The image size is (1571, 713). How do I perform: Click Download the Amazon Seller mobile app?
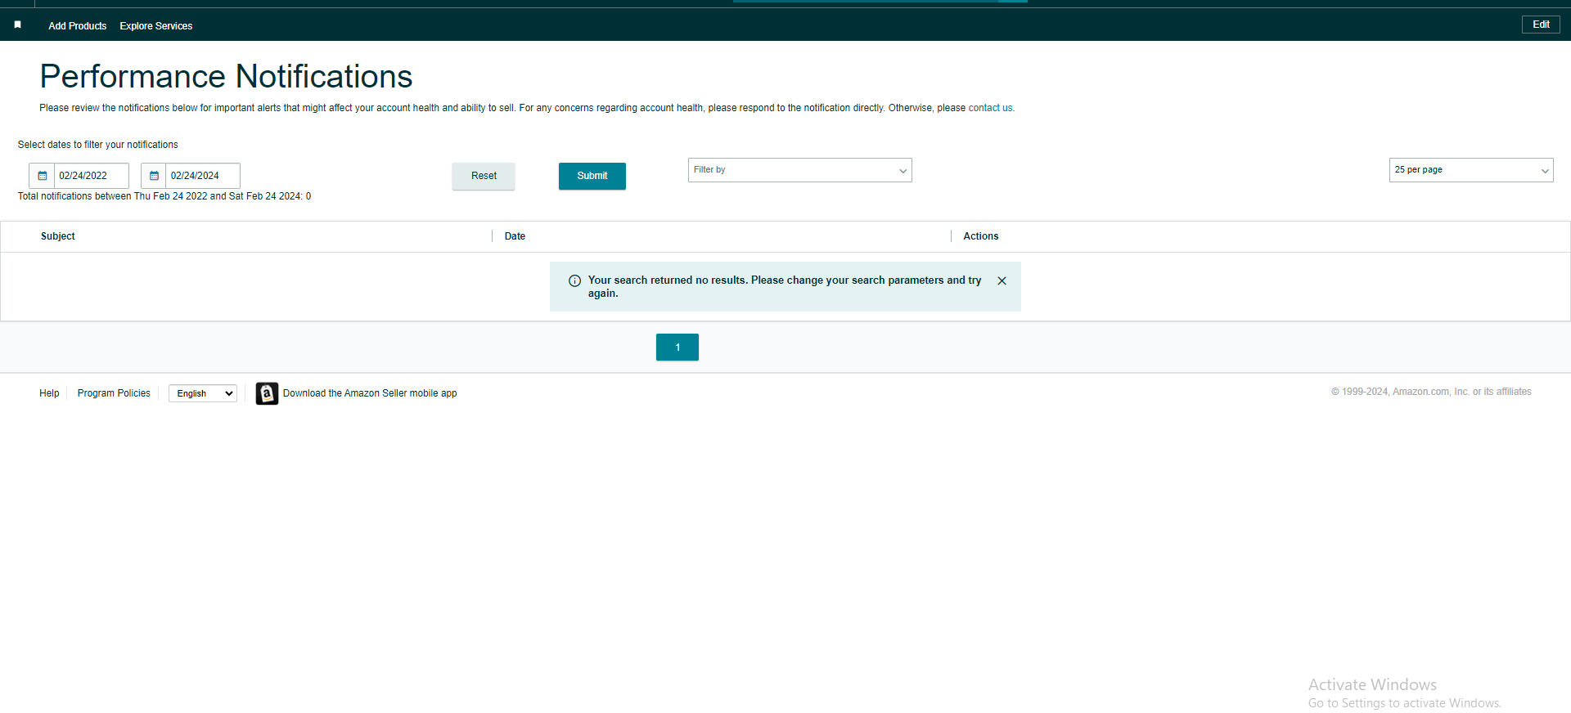[370, 393]
